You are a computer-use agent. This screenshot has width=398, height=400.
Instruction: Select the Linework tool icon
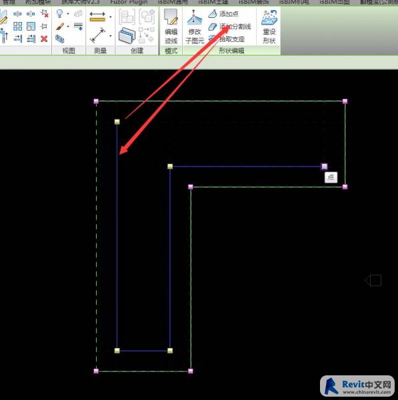[78, 26]
